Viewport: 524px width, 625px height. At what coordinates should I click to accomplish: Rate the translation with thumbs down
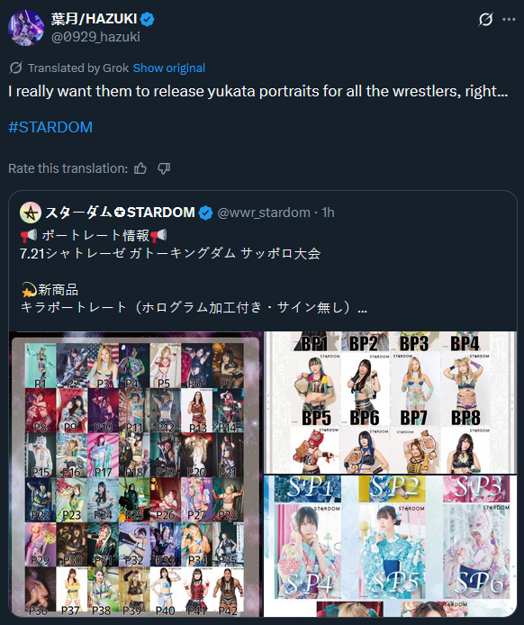coord(164,168)
